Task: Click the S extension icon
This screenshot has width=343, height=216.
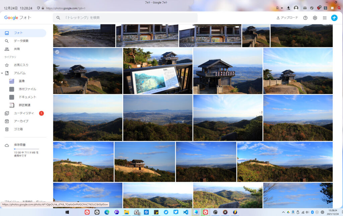Action: (326, 8)
